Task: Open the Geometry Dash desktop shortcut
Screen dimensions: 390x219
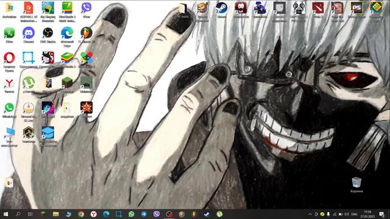Action: pos(376,8)
